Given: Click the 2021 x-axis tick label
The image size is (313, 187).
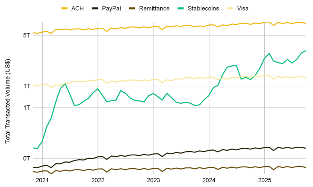Looking at the screenshot, I should point(43,181).
